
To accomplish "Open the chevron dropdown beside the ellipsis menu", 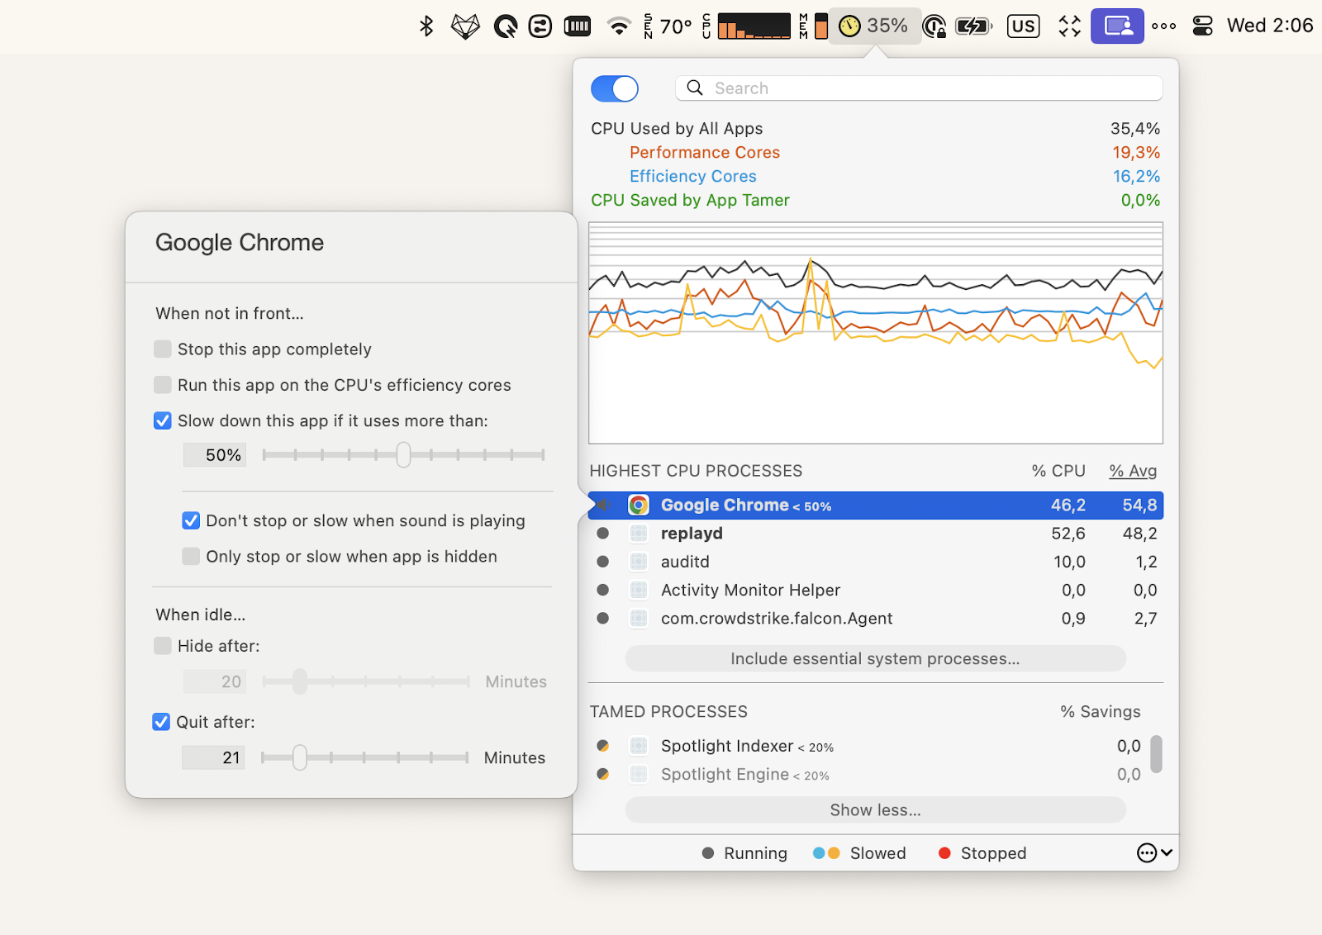I will (x=1167, y=852).
